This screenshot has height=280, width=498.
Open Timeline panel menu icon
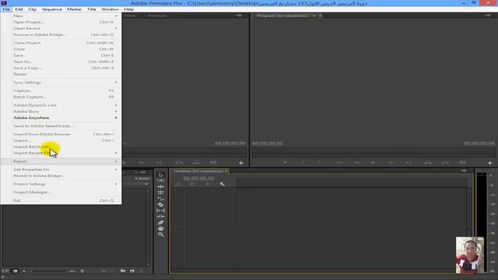tap(464, 171)
